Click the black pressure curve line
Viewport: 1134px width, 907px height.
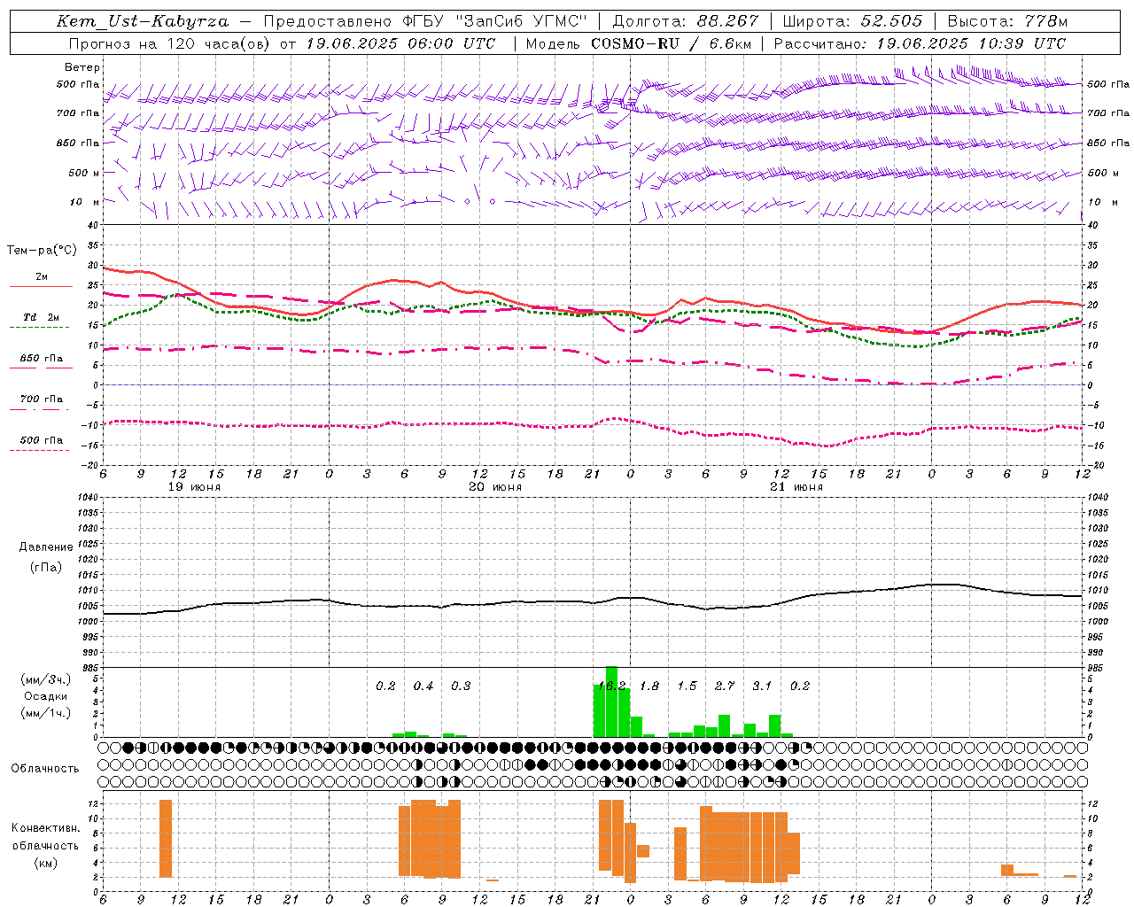[x=593, y=602]
